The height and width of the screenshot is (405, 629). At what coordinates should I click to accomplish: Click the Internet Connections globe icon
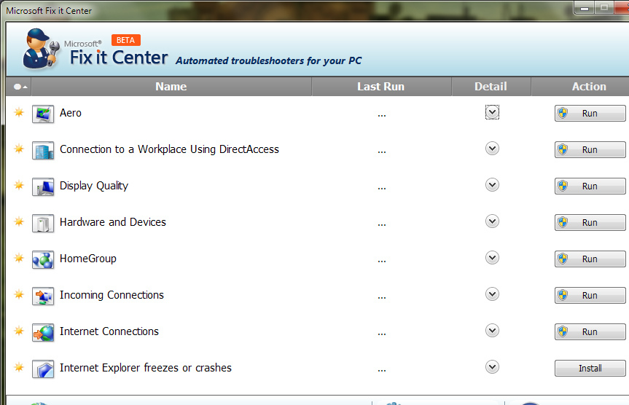tap(43, 333)
